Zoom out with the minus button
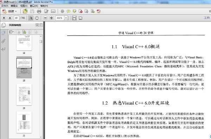The width and height of the screenshot is (211, 139). click(x=45, y=18)
